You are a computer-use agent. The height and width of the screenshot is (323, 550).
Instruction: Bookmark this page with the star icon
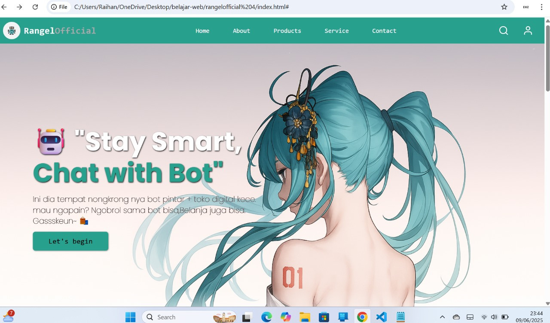pyautogui.click(x=504, y=7)
